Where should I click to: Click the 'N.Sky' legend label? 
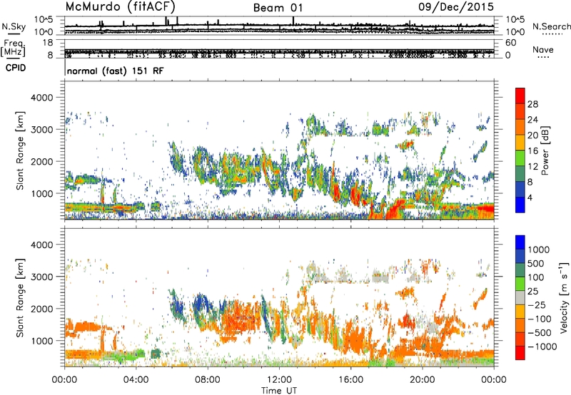pos(14,26)
